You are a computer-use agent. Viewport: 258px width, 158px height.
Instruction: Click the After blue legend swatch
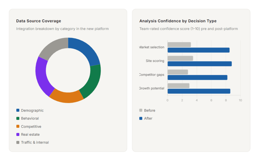[x=141, y=118]
